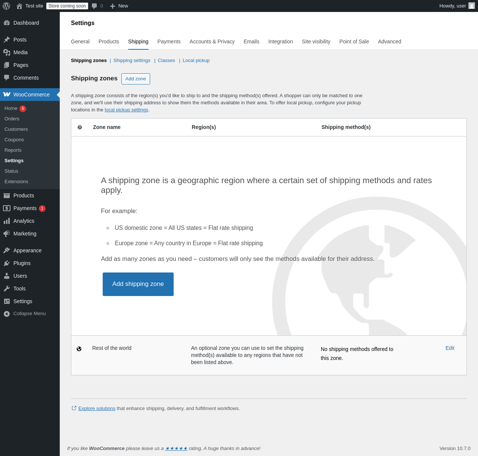Click the plus icon beside New

(112, 6)
